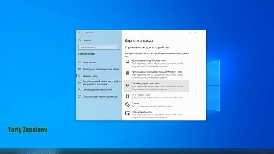Minimize the Параметры window

coord(190,33)
